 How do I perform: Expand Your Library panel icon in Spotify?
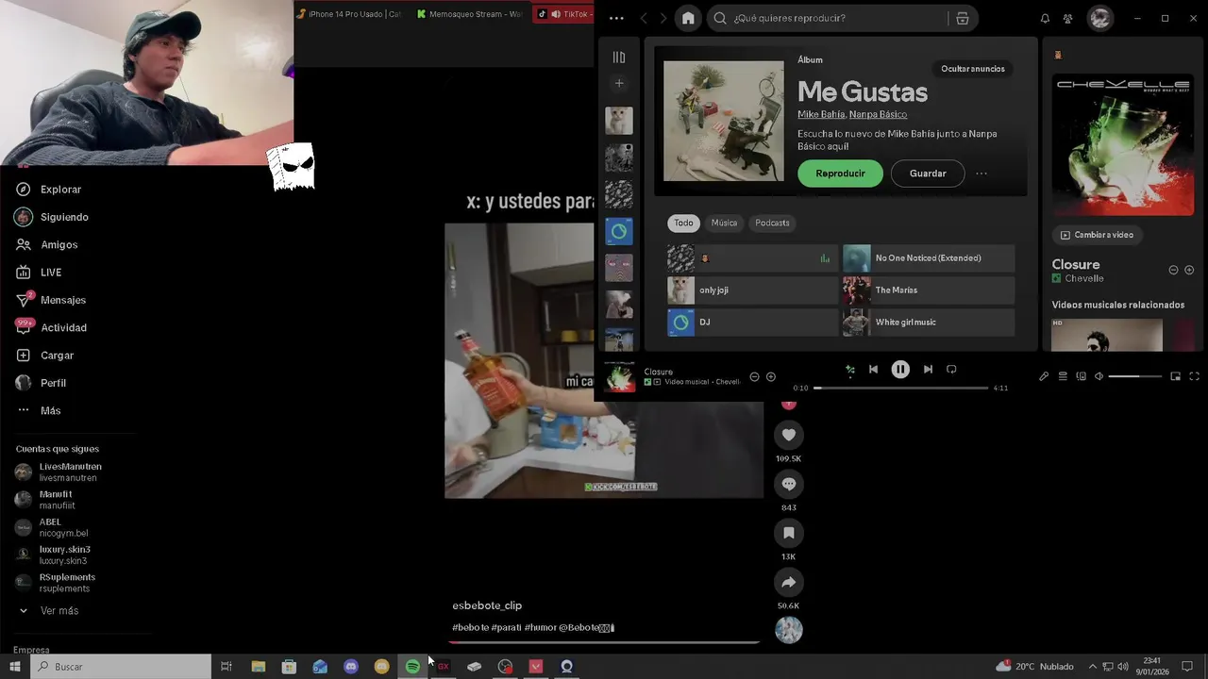(x=619, y=58)
